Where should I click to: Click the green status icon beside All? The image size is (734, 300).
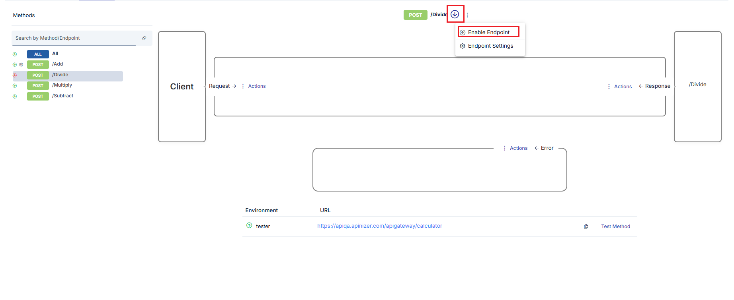pos(15,54)
